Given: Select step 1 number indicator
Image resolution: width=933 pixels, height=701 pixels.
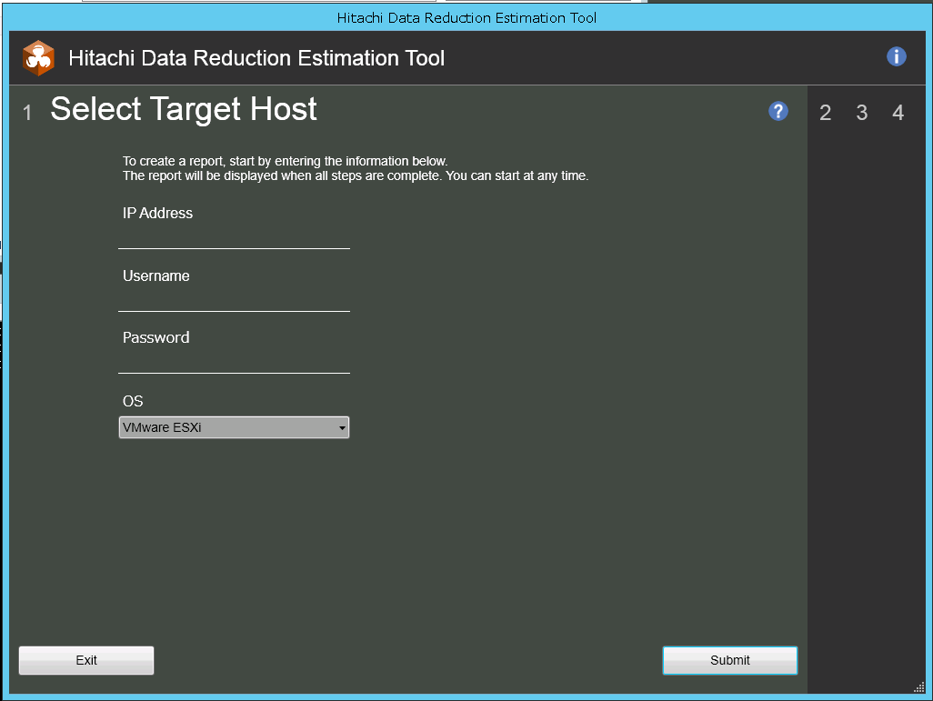Looking at the screenshot, I should (27, 113).
